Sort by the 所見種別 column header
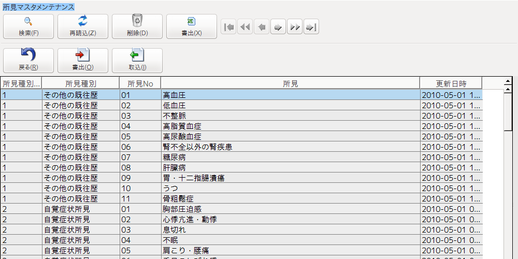The height and width of the screenshot is (259, 518). click(x=81, y=83)
